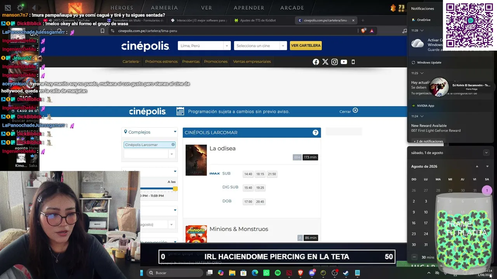The height and width of the screenshot is (279, 497).
Task: Show hidden system tray icons
Action: (x=429, y=273)
